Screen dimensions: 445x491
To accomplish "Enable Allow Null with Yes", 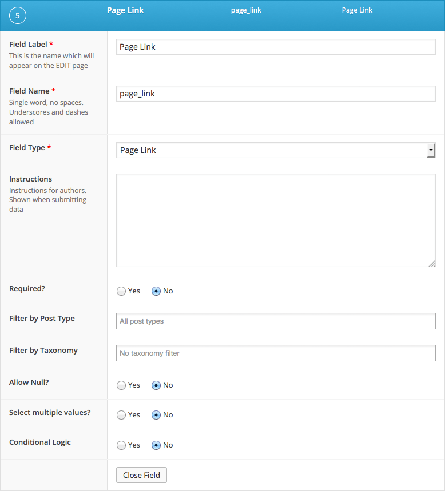I will tap(121, 385).
